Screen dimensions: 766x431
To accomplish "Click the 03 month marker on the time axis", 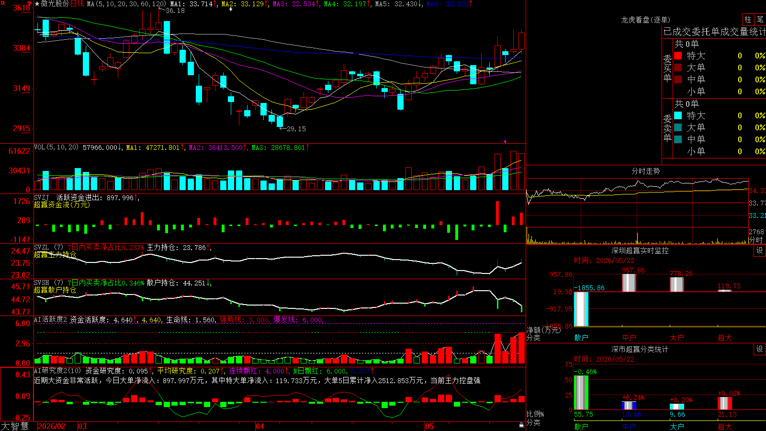I will pos(82,426).
